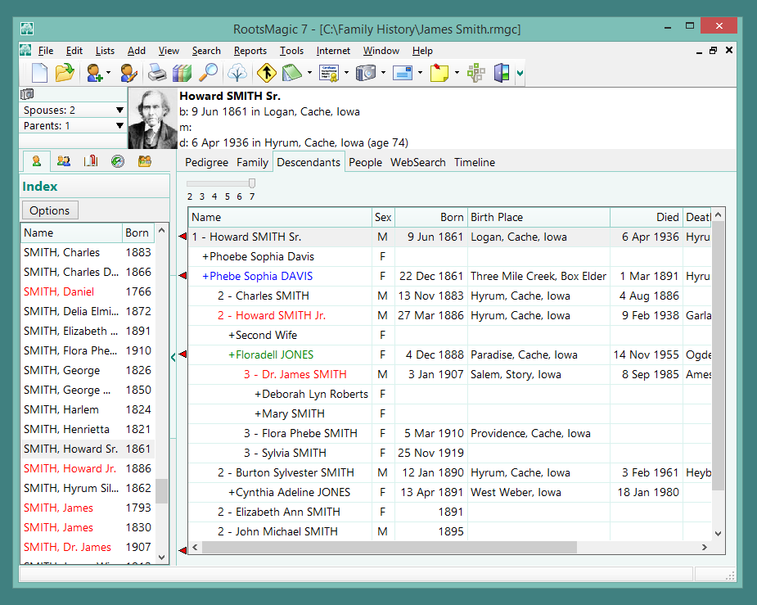Open the family groups sidebar tab icon
This screenshot has height=605, width=757.
pos(145,161)
